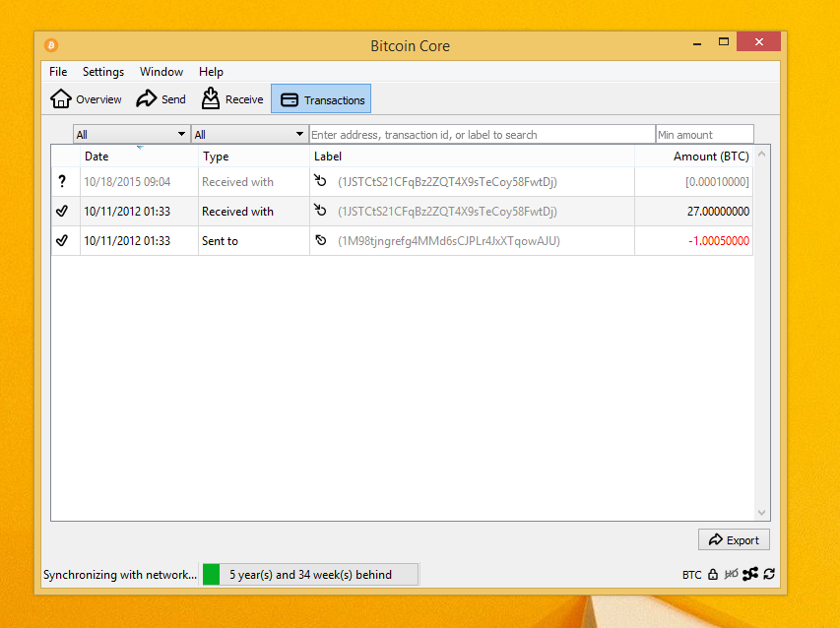Select the amount 27.00000000
The image size is (840, 628).
point(718,212)
